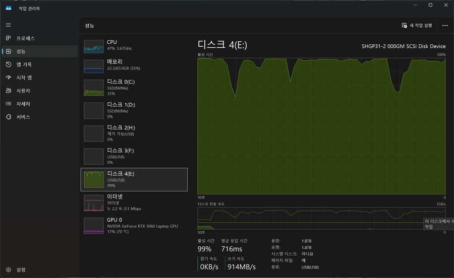Select the 디스크 4(E:) mini graph

[93, 179]
